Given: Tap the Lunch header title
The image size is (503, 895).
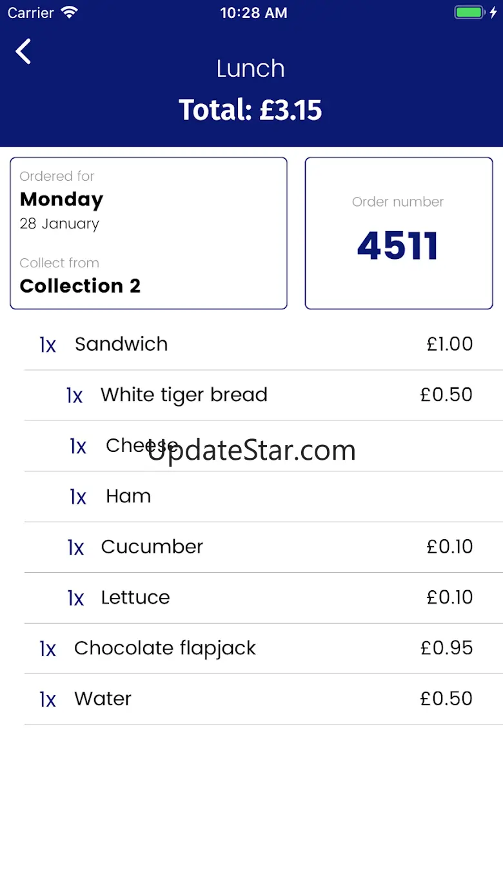Looking at the screenshot, I should (250, 68).
